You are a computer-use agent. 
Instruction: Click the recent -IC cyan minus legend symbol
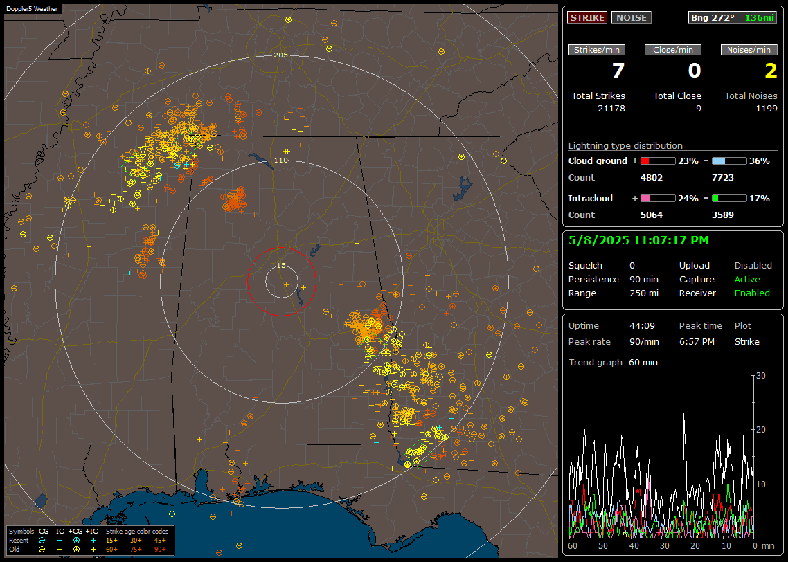(x=60, y=541)
